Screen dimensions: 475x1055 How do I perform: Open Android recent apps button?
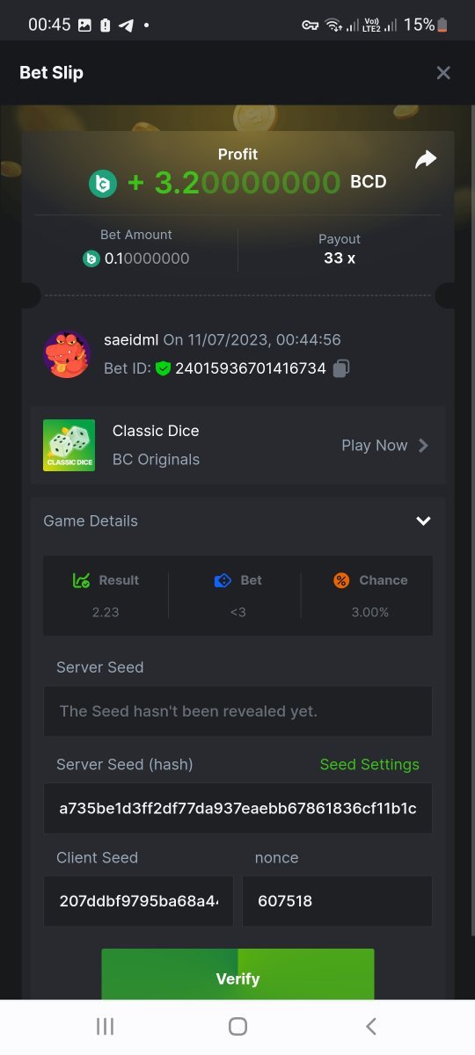[x=105, y=1026]
